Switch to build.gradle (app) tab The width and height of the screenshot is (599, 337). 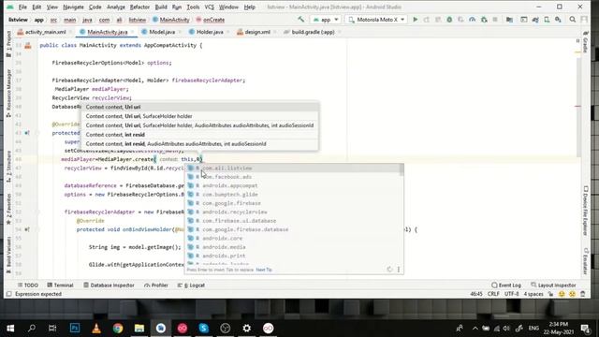pyautogui.click(x=313, y=32)
